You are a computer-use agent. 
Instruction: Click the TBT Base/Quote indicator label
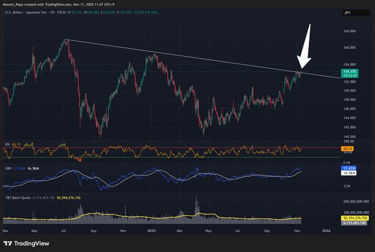coord(18,198)
